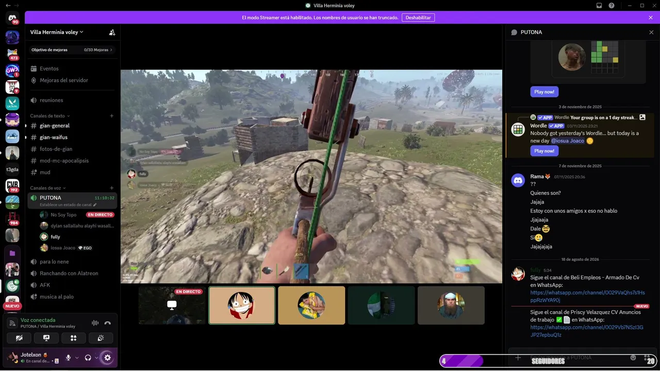
Task: Open the server icon with 473 badge
Action: [x=12, y=54]
